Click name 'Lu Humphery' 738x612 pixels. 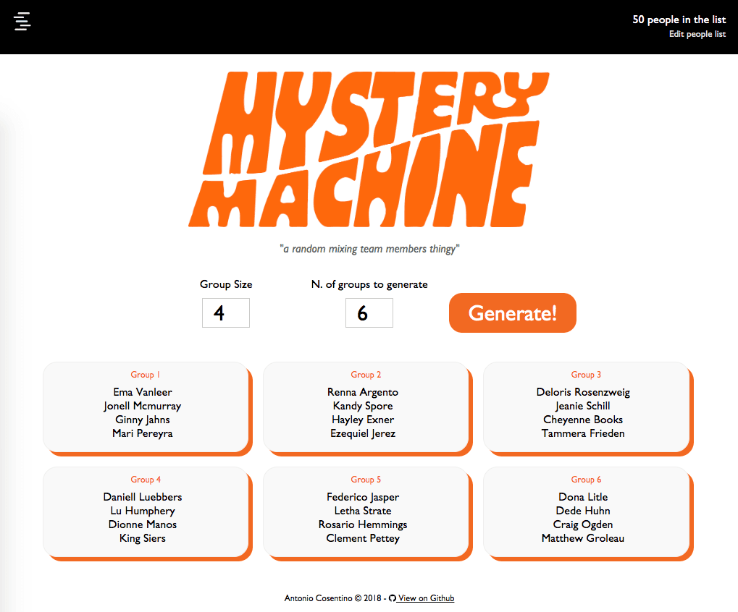[143, 511]
